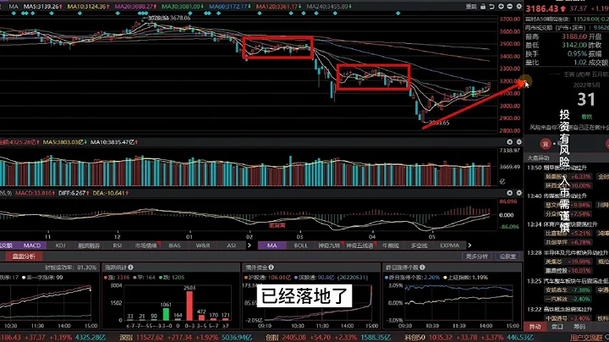
Task: Select the RSI indicator tab
Action: click(x=118, y=245)
